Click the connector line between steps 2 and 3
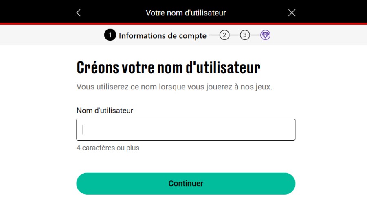Image resolution: width=367 pixels, height=204 pixels. [x=235, y=35]
